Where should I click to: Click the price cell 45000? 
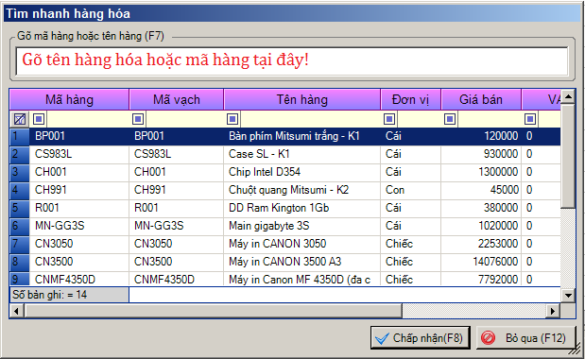pos(481,190)
